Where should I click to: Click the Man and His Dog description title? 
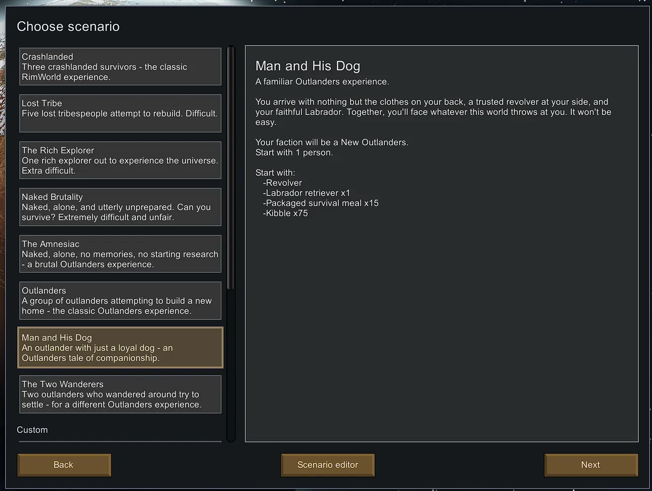308,66
